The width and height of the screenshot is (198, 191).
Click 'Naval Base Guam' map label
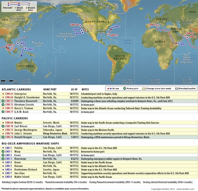(38, 44)
